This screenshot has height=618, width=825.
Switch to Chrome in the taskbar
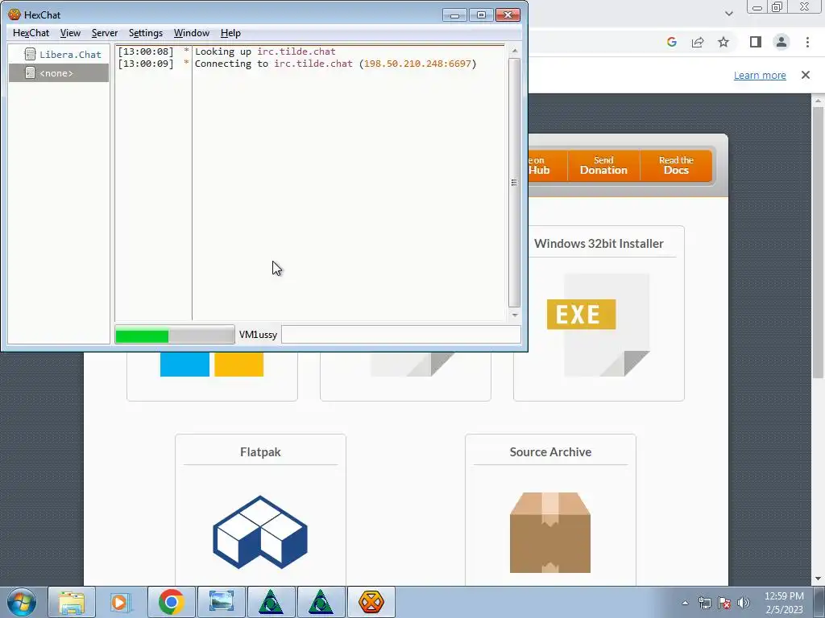(x=171, y=602)
